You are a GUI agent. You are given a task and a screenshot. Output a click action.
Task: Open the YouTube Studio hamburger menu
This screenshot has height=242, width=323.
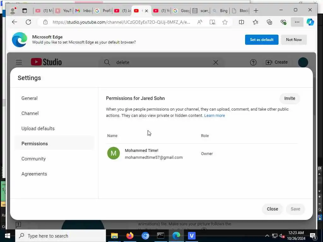tap(19, 62)
